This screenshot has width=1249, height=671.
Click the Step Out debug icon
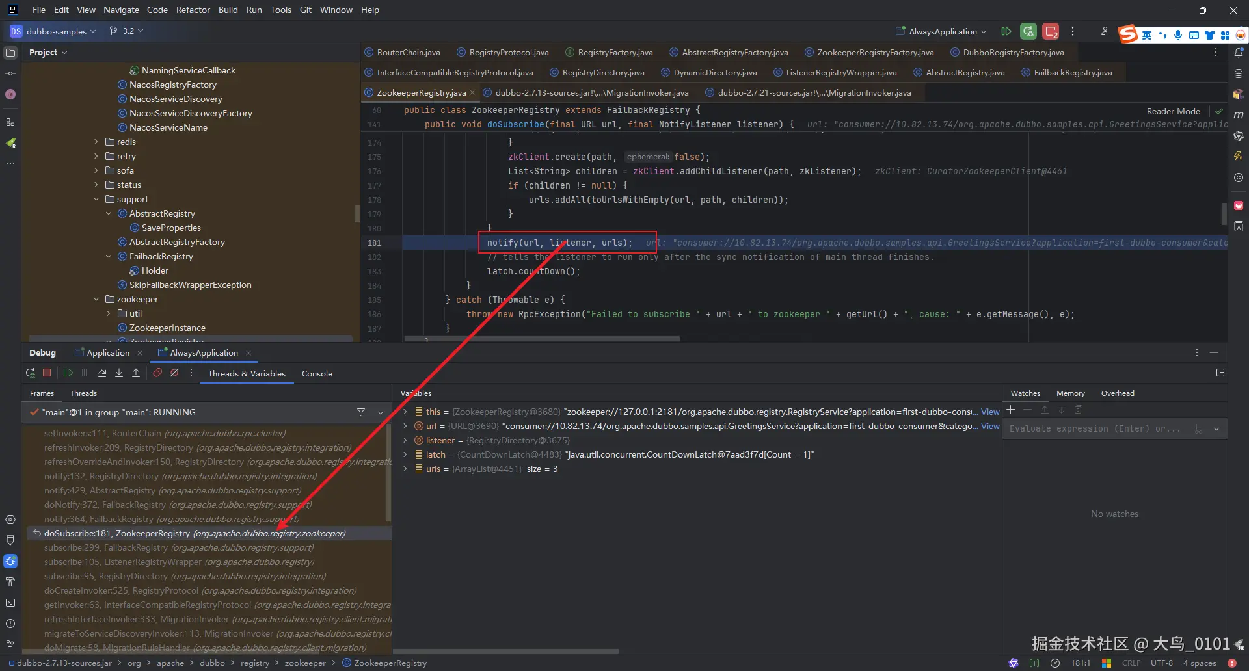click(136, 373)
